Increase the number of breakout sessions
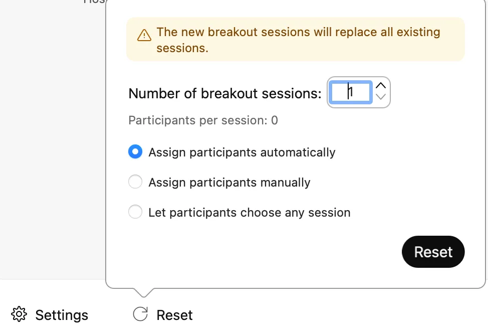This screenshot has height=331, width=488. point(381,86)
